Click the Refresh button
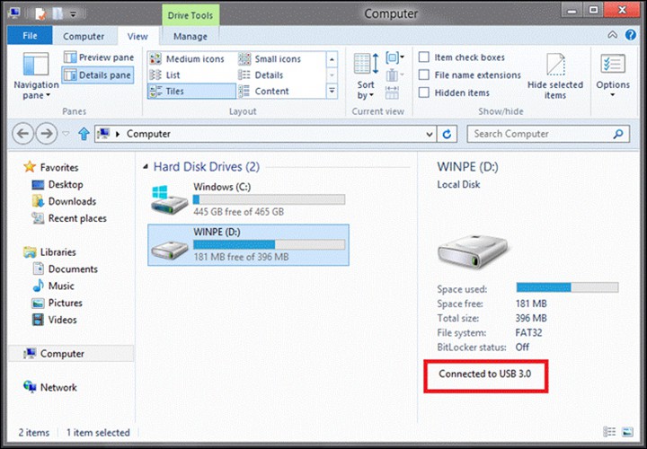Screen dimensions: 647x449 447,134
